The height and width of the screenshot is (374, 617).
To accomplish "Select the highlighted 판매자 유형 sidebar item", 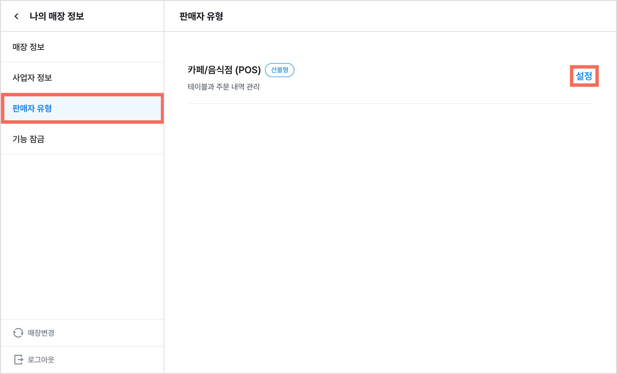I will pos(82,108).
